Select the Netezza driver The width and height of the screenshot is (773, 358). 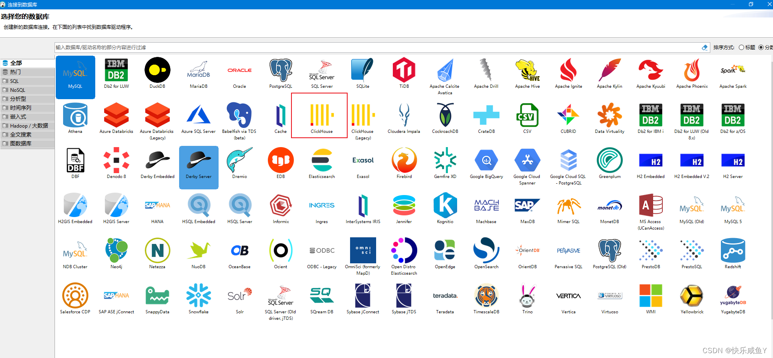[158, 254]
